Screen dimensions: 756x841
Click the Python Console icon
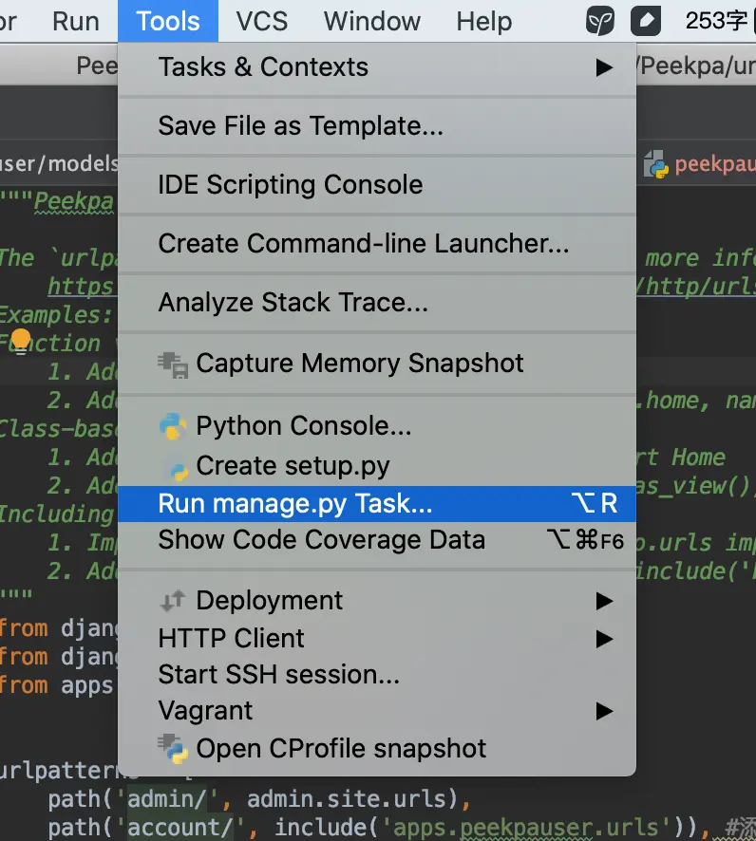point(173,426)
